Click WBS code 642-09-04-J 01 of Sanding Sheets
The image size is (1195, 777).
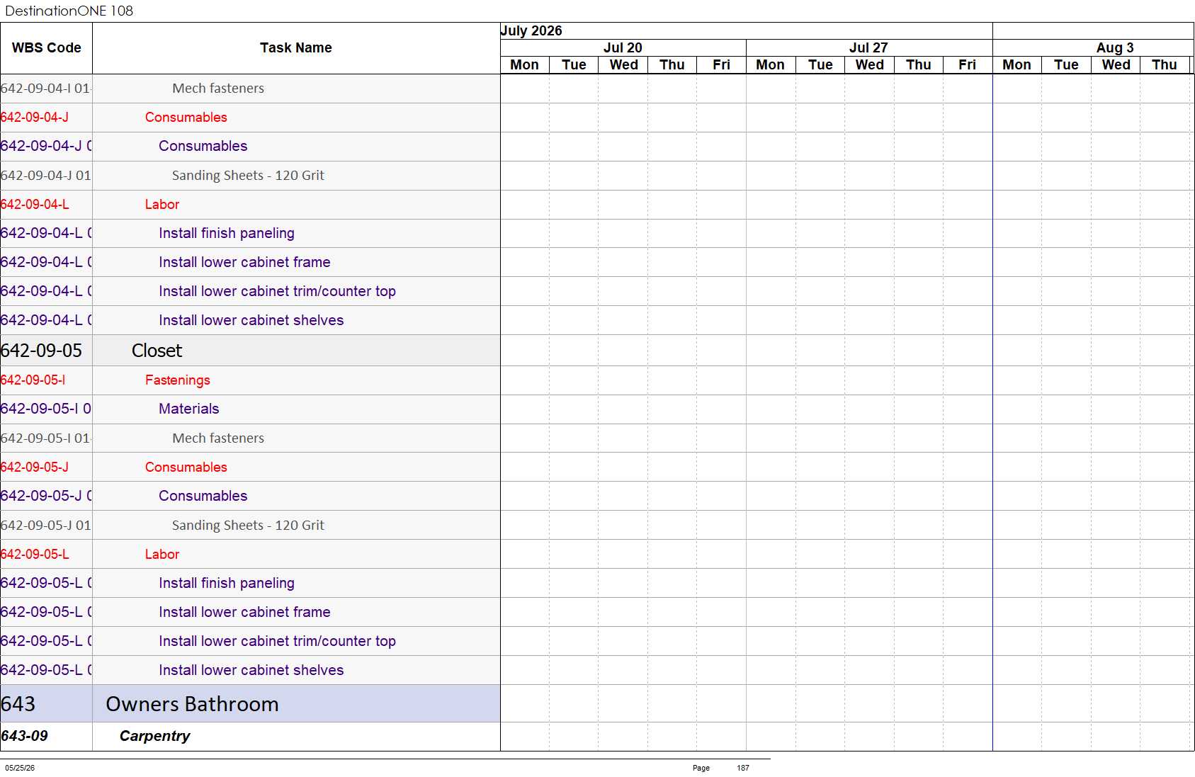[x=45, y=176]
